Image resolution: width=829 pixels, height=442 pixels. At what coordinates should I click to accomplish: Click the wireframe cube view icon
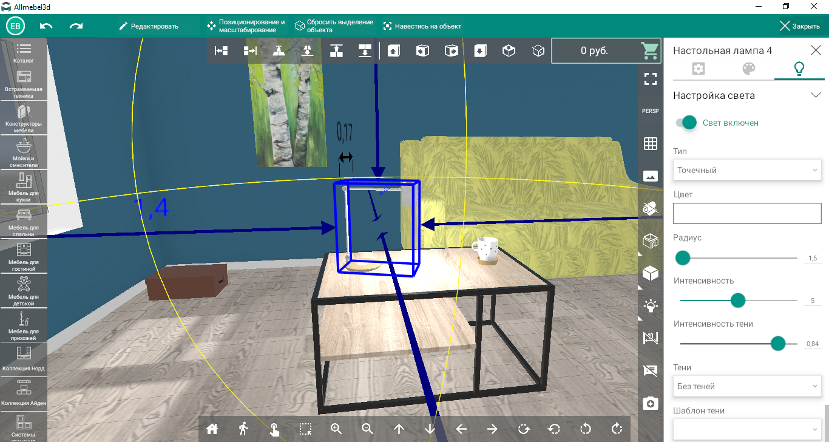pyautogui.click(x=538, y=51)
